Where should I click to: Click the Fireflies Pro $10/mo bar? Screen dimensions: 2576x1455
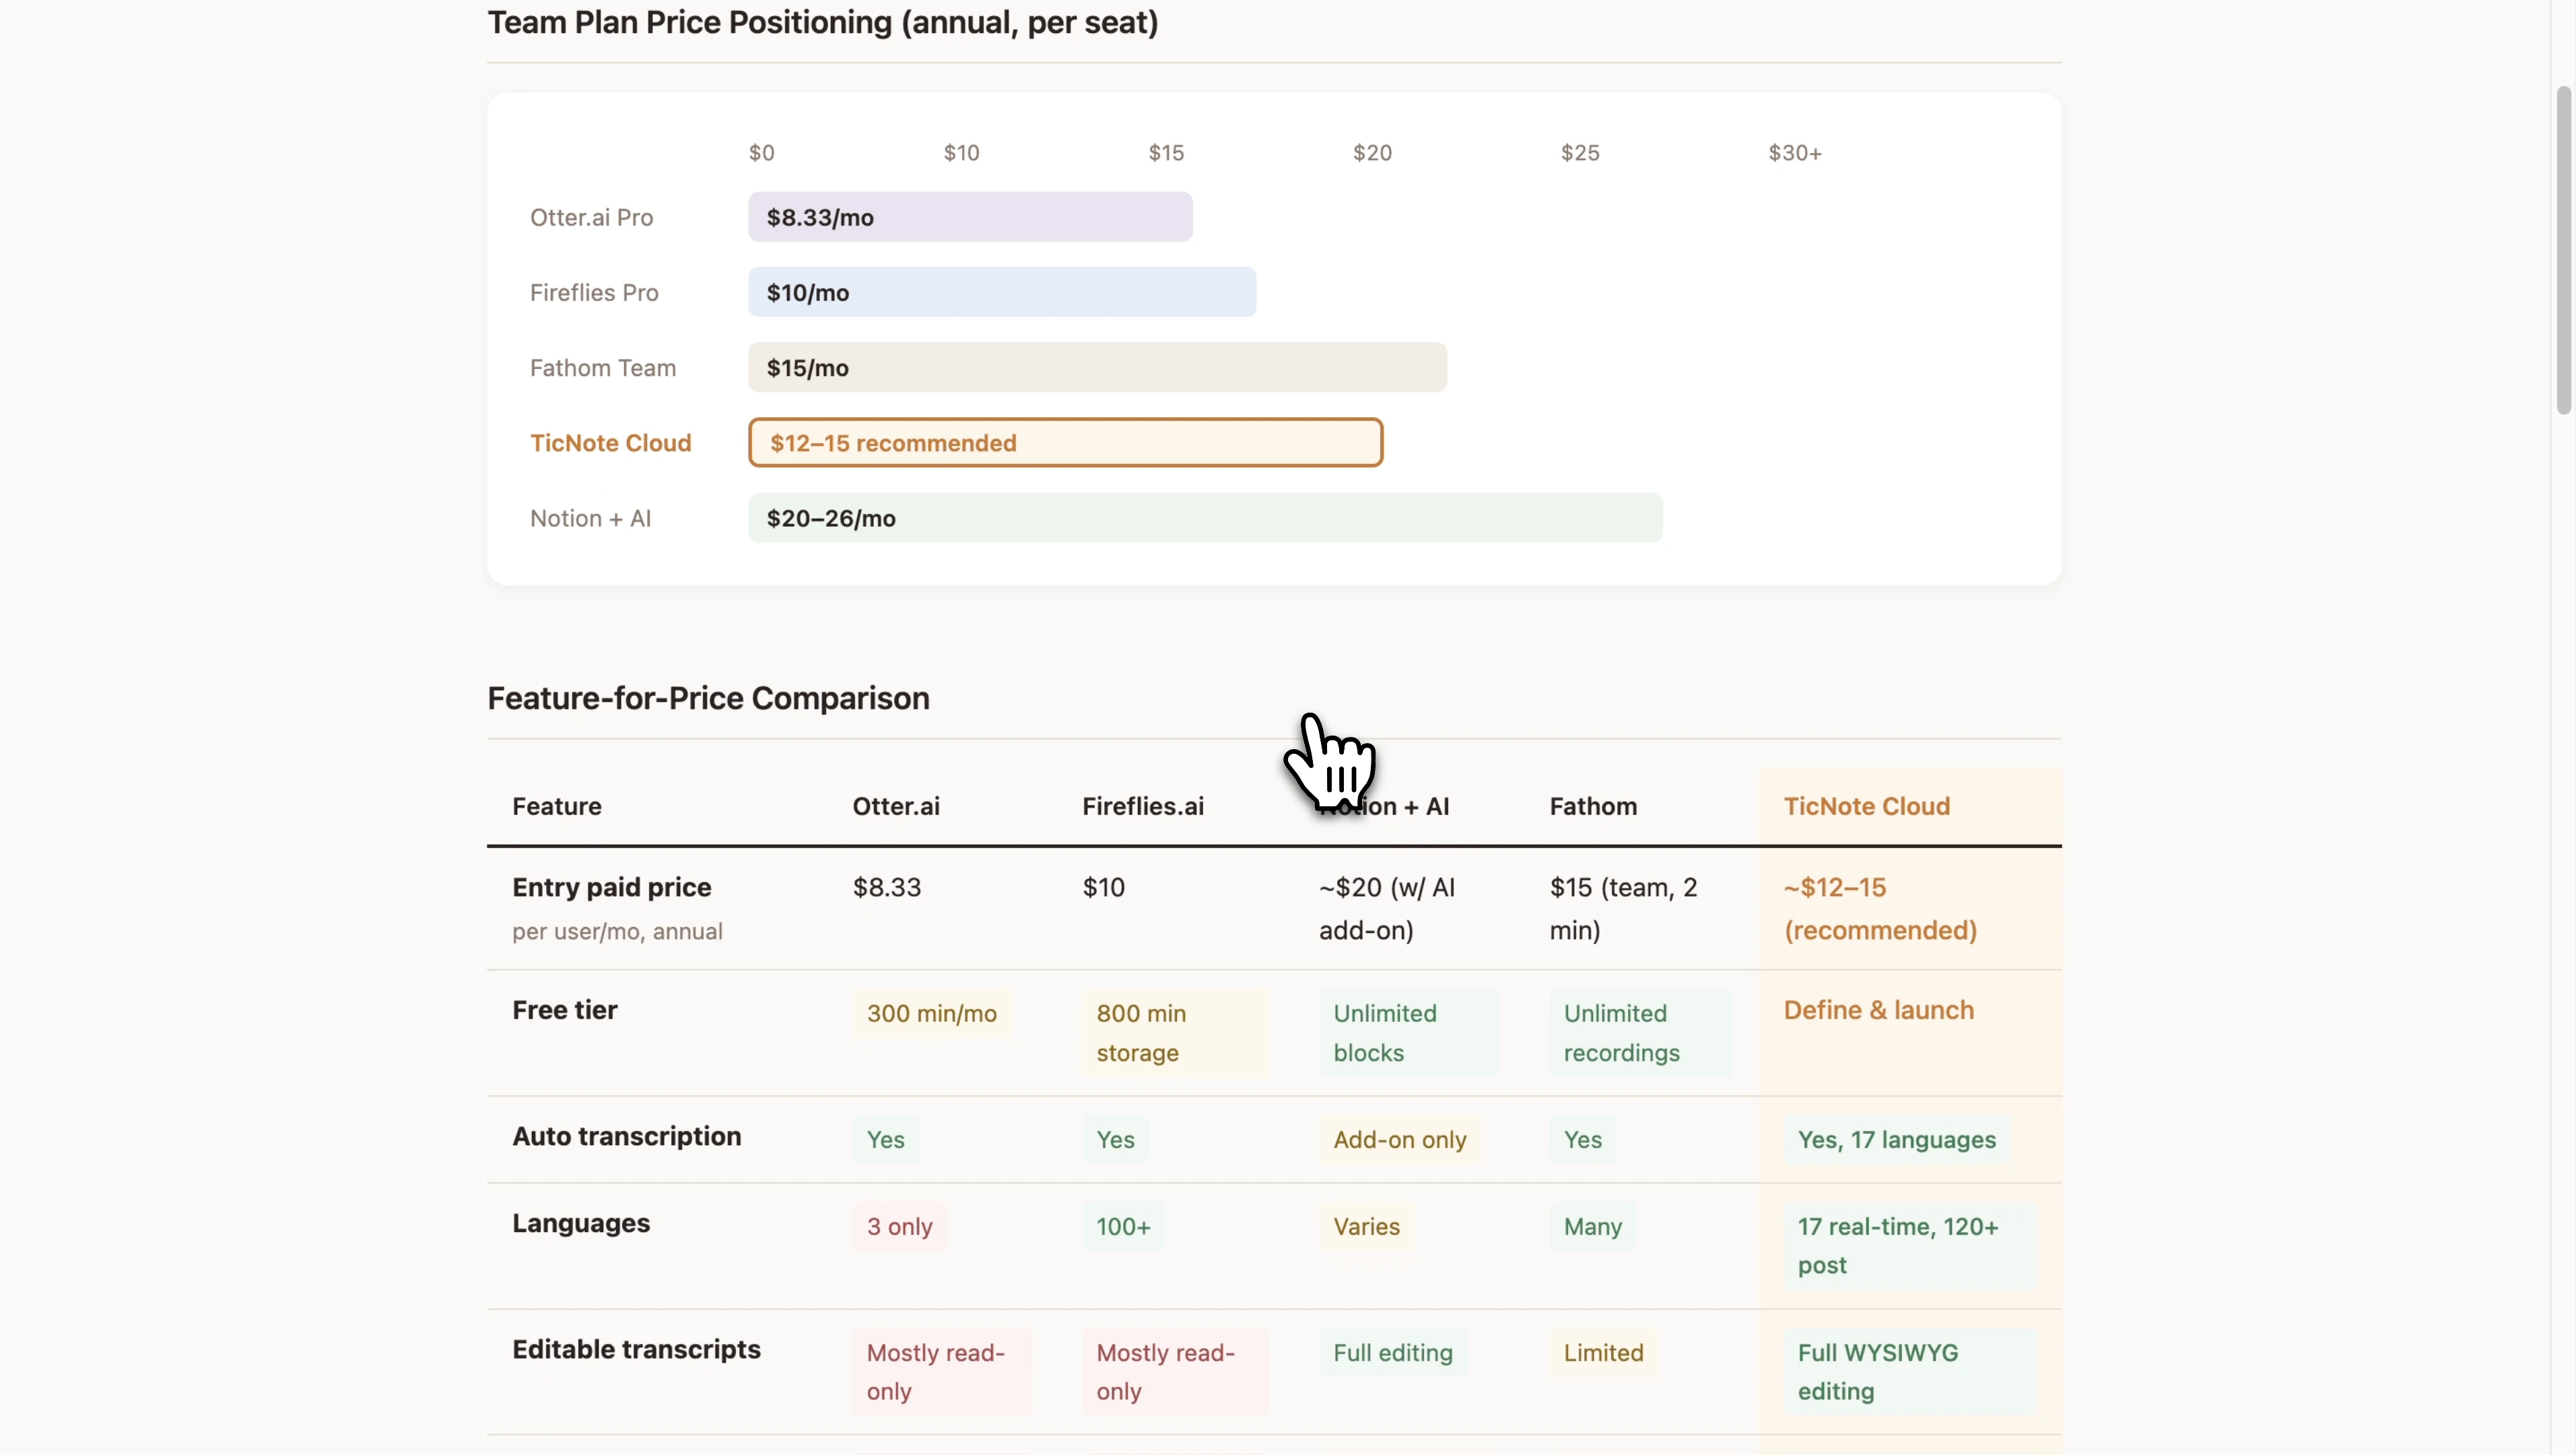pos(1002,292)
